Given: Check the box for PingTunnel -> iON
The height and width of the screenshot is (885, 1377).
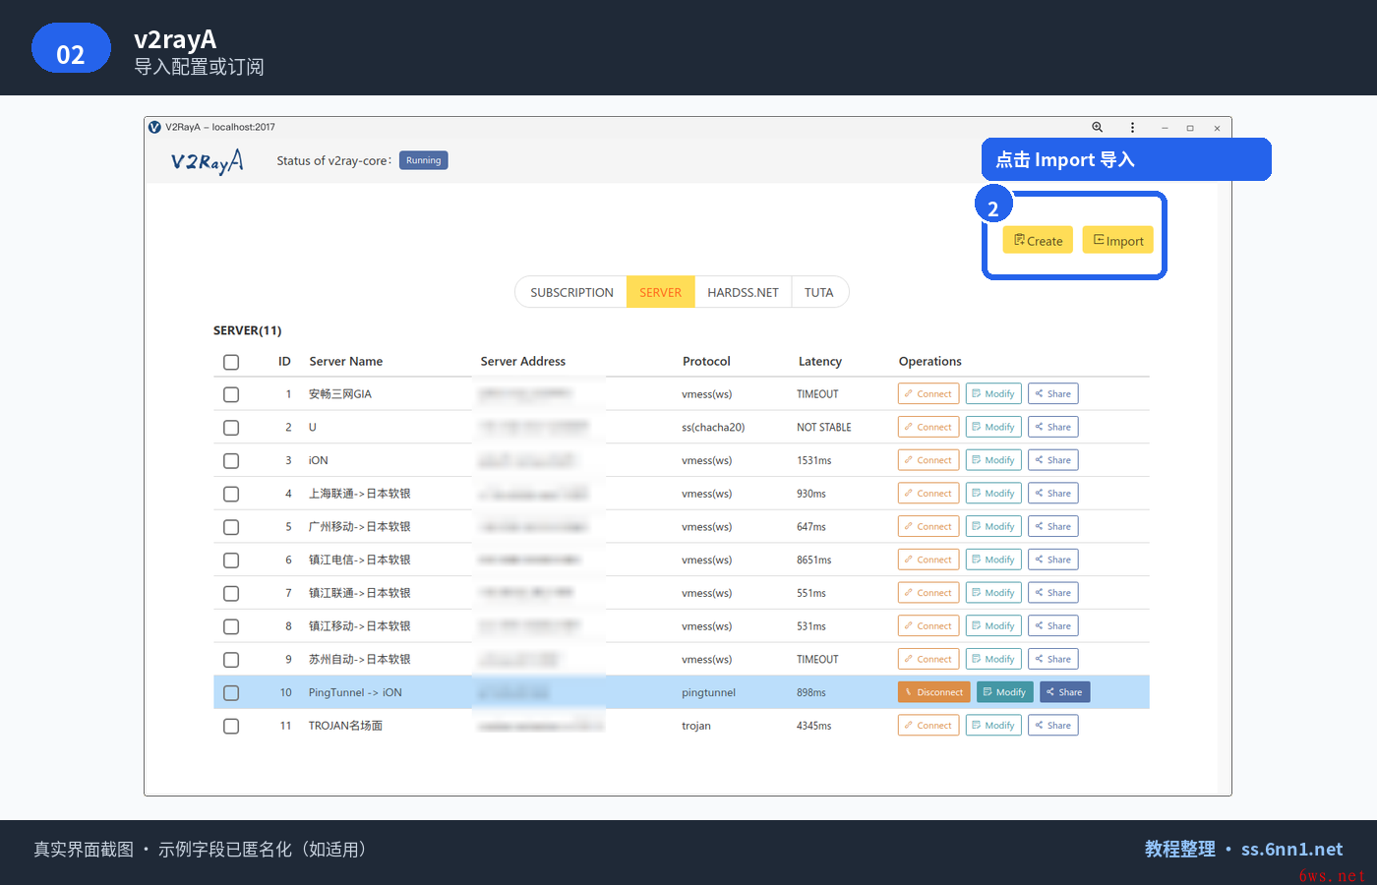Looking at the screenshot, I should tap(231, 693).
